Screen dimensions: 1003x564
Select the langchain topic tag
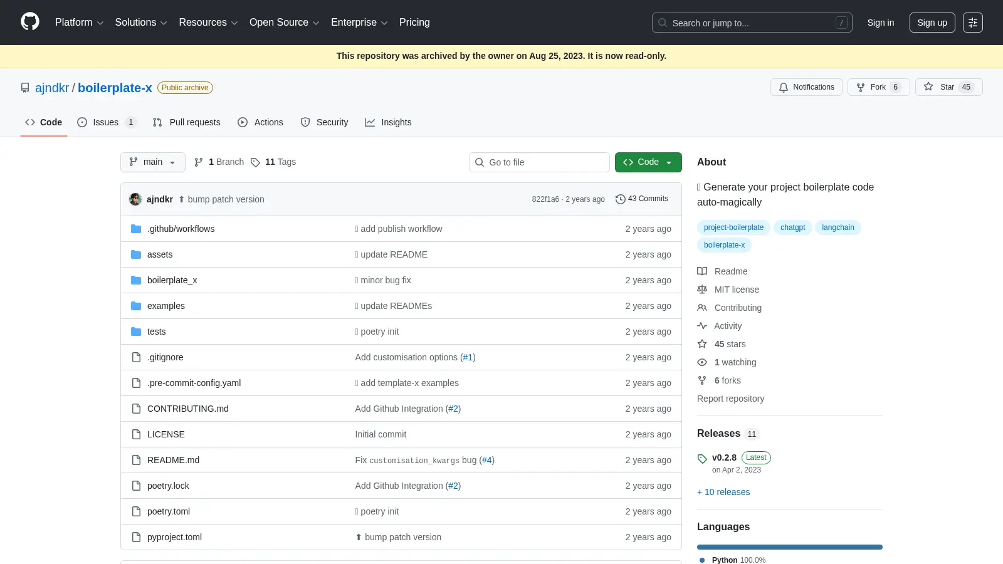pos(838,227)
